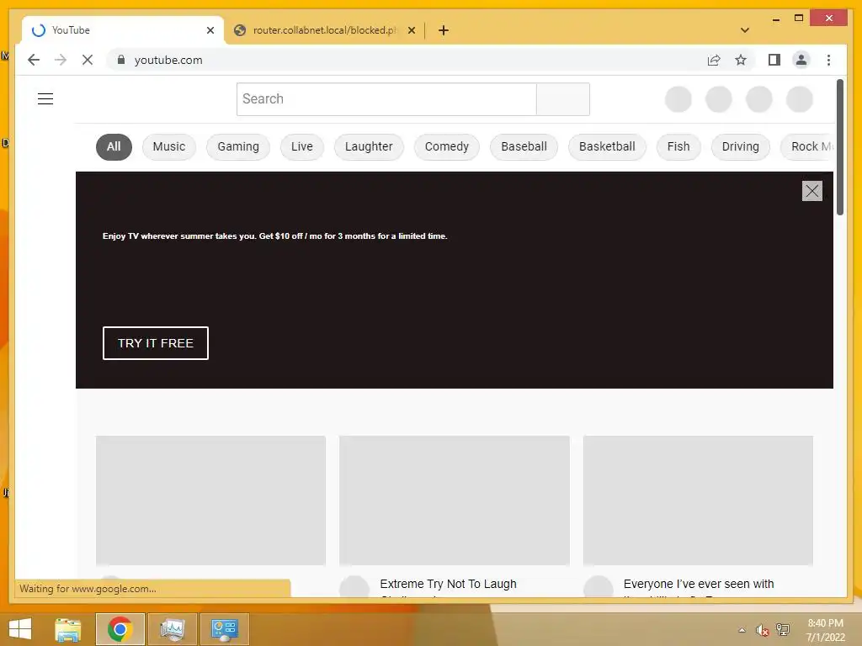Share this page from the address bar
Viewport: 862px width, 646px height.
(x=714, y=60)
